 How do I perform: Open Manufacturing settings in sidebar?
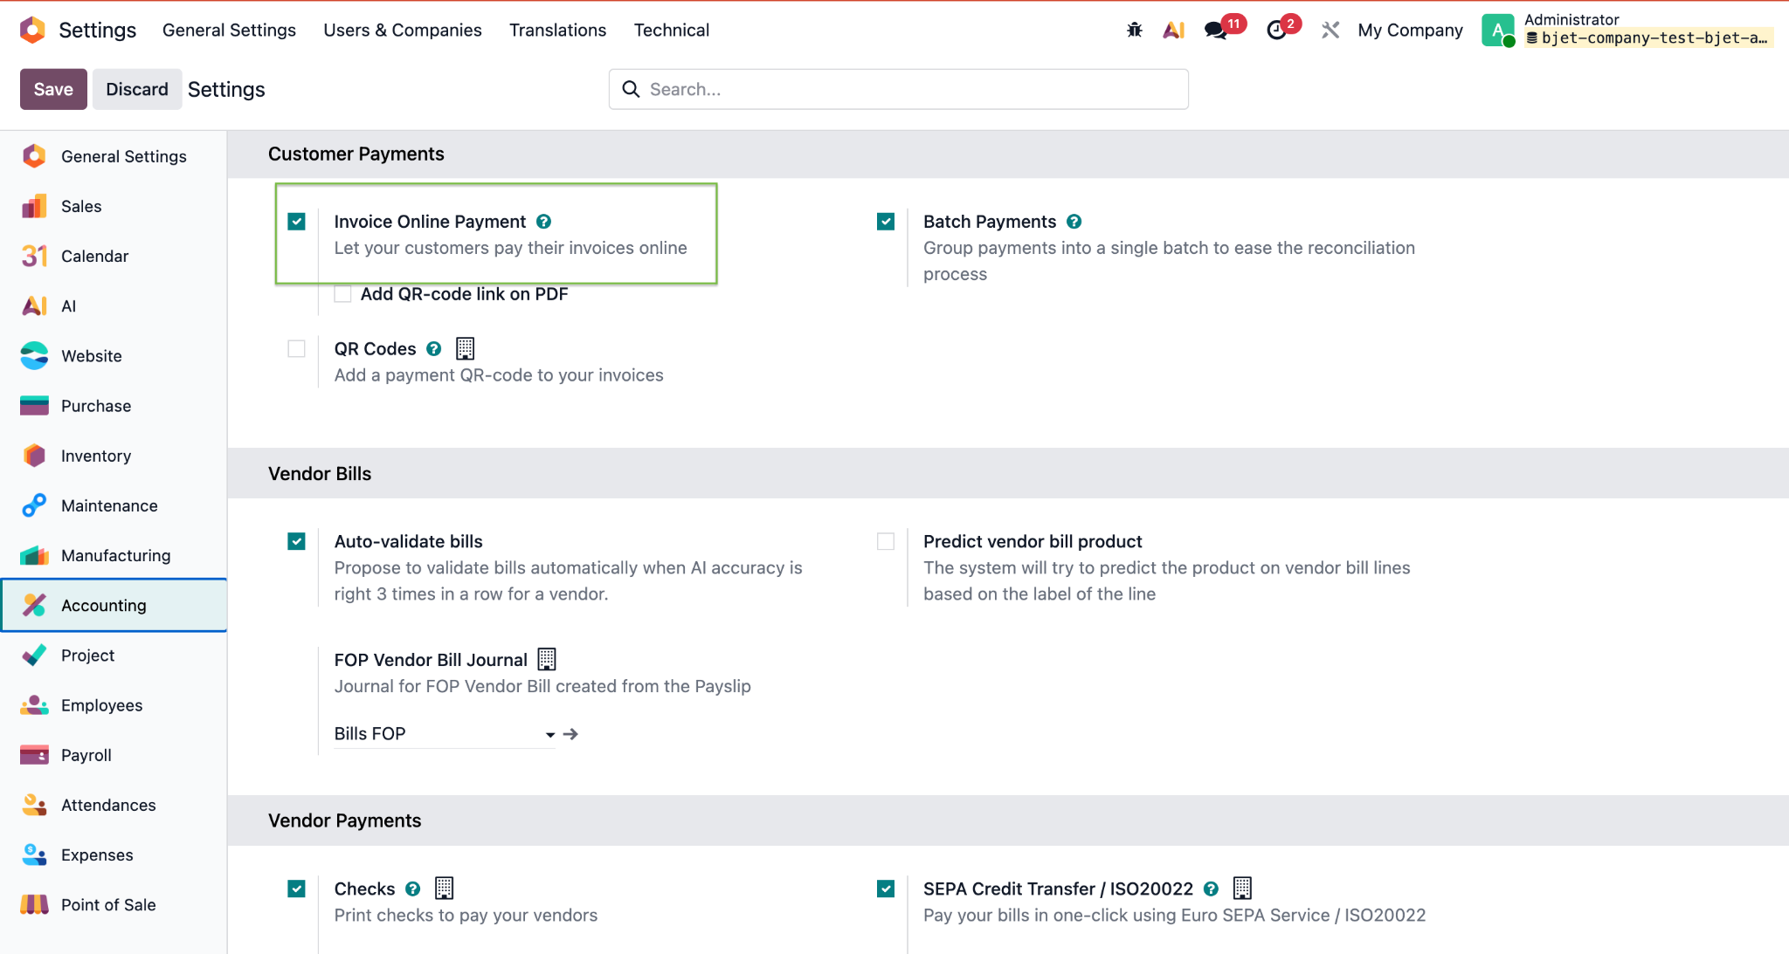[114, 555]
